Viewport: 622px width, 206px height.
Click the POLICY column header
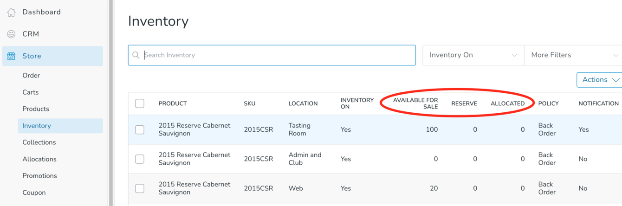coord(549,103)
